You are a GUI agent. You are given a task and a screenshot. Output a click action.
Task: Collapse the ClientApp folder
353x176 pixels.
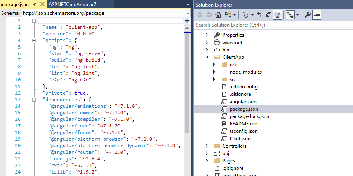[207, 57]
